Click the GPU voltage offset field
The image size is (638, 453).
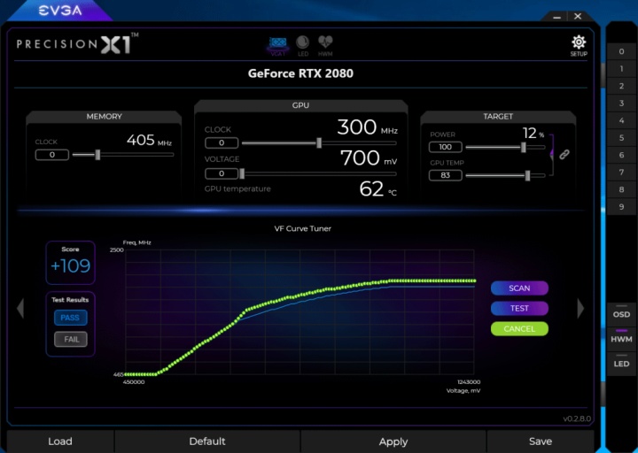222,174
